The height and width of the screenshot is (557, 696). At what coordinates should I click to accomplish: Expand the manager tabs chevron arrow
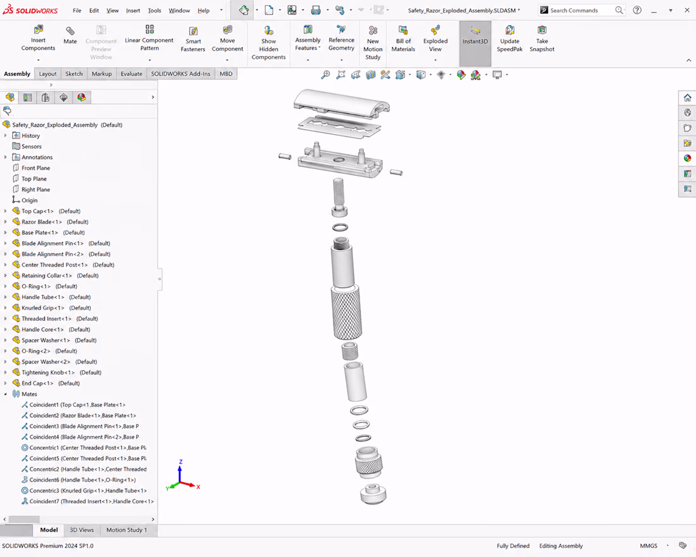(x=152, y=97)
